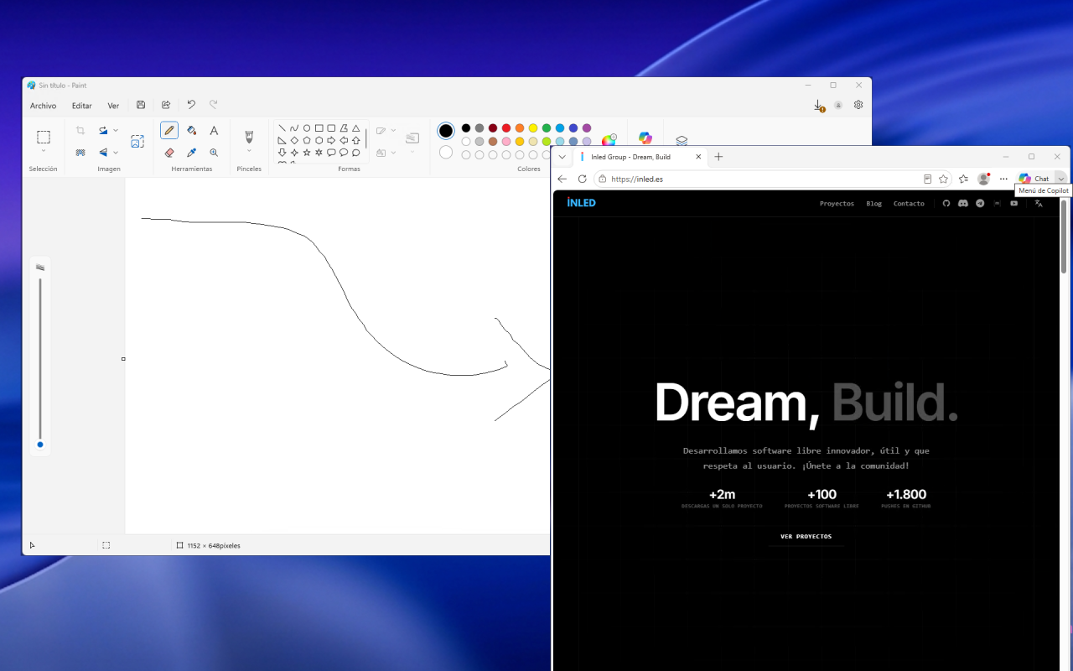This screenshot has height=671, width=1073.
Task: Open Contacto link on Inled navbar
Action: (909, 203)
